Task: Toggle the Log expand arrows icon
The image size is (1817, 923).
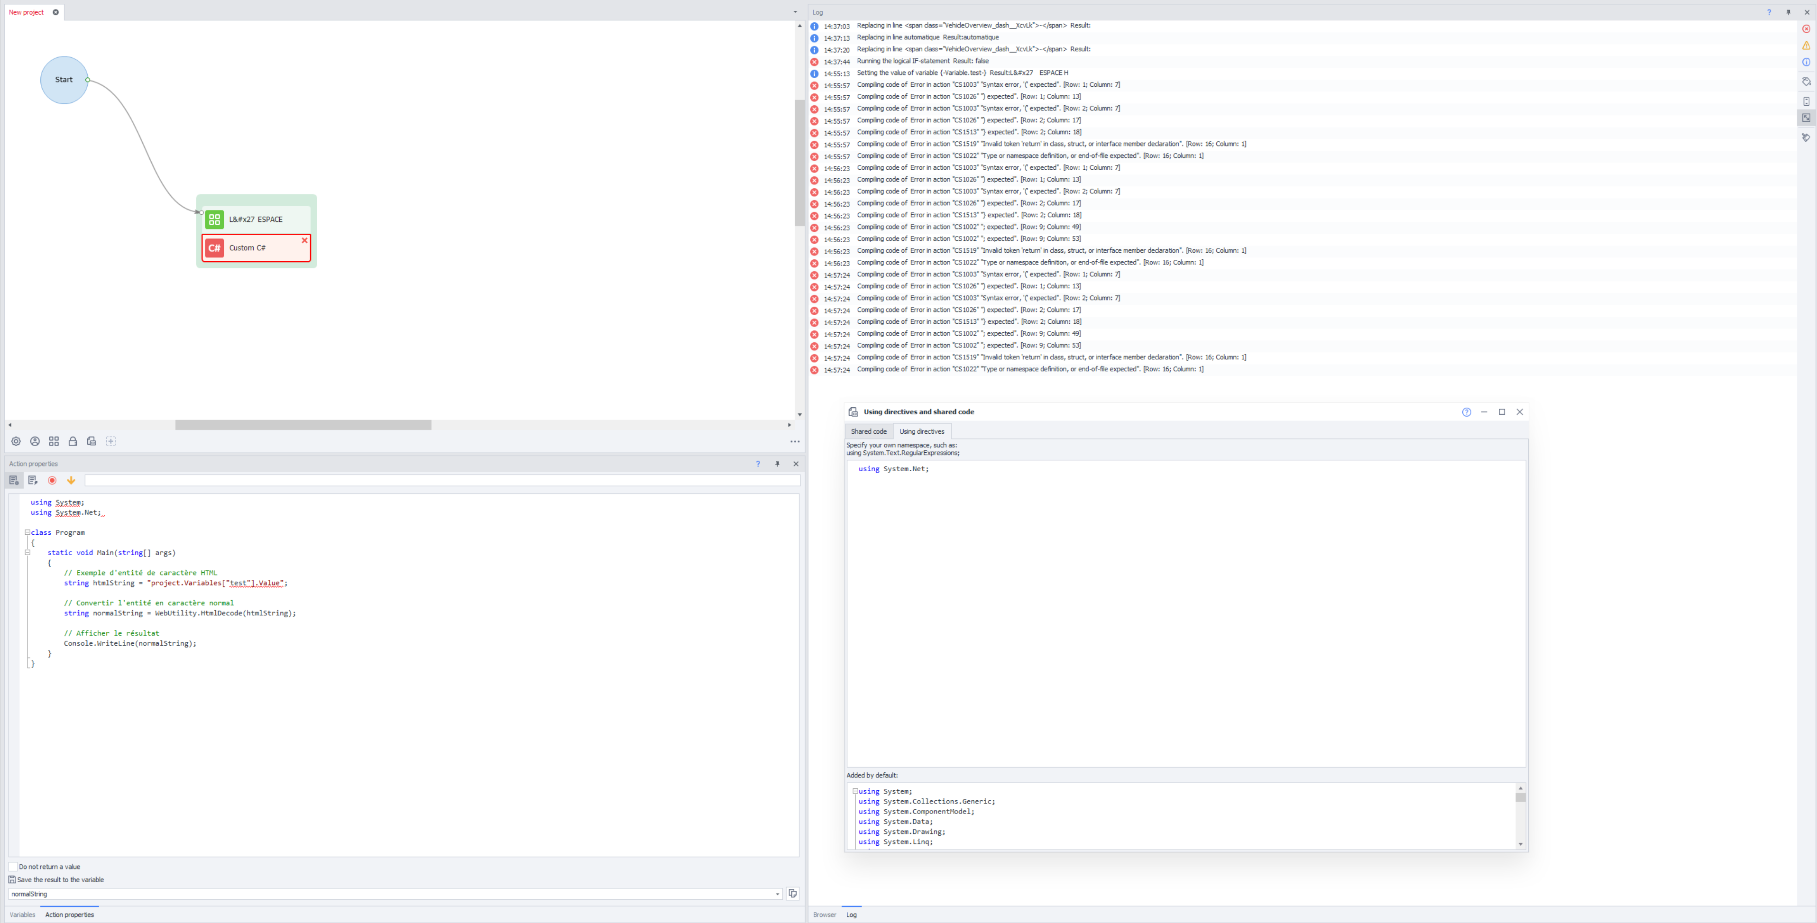Action: click(1806, 118)
